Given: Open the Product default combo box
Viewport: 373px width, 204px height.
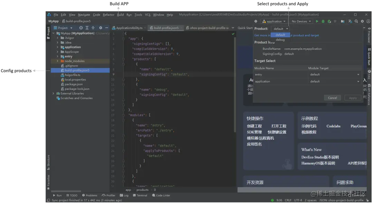Looking at the screenshot, I should point(280,29).
